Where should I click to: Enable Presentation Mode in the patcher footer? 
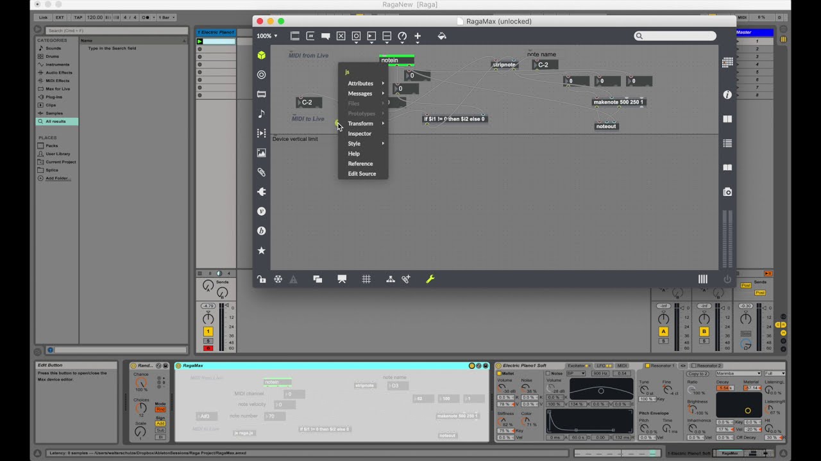coord(342,279)
